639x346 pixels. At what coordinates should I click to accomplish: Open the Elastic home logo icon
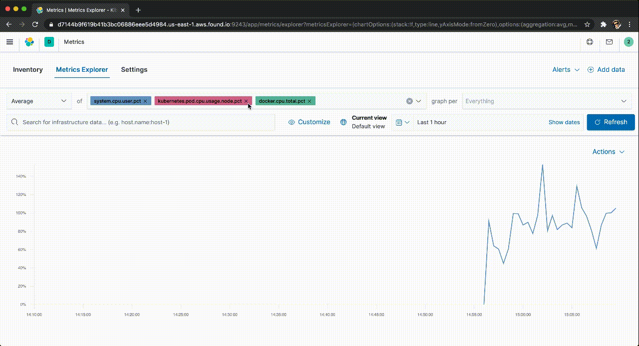click(x=29, y=42)
